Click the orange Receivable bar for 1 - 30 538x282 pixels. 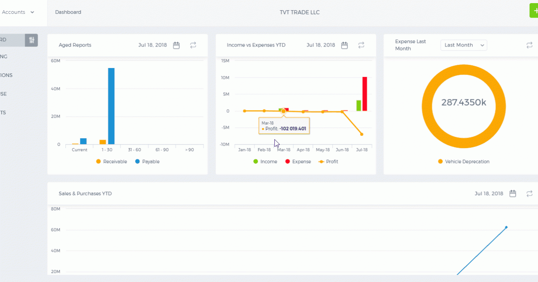tap(103, 142)
